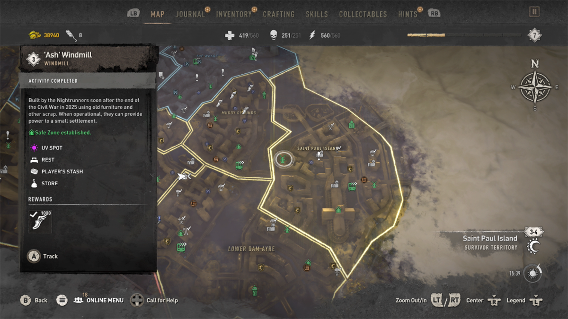
Task: Track the 'Ash' Windmill activity
Action: pos(43,256)
